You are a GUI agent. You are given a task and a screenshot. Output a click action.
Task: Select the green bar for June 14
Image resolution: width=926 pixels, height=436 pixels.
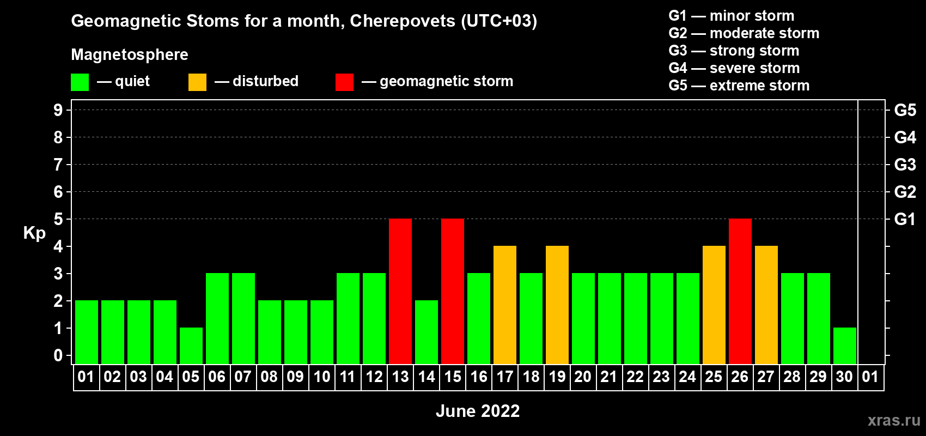[427, 332]
